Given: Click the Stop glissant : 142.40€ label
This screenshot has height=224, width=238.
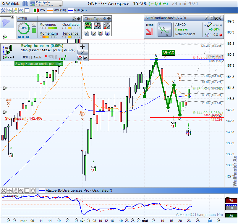Looking at the screenshot, I should click(x=24, y=119).
